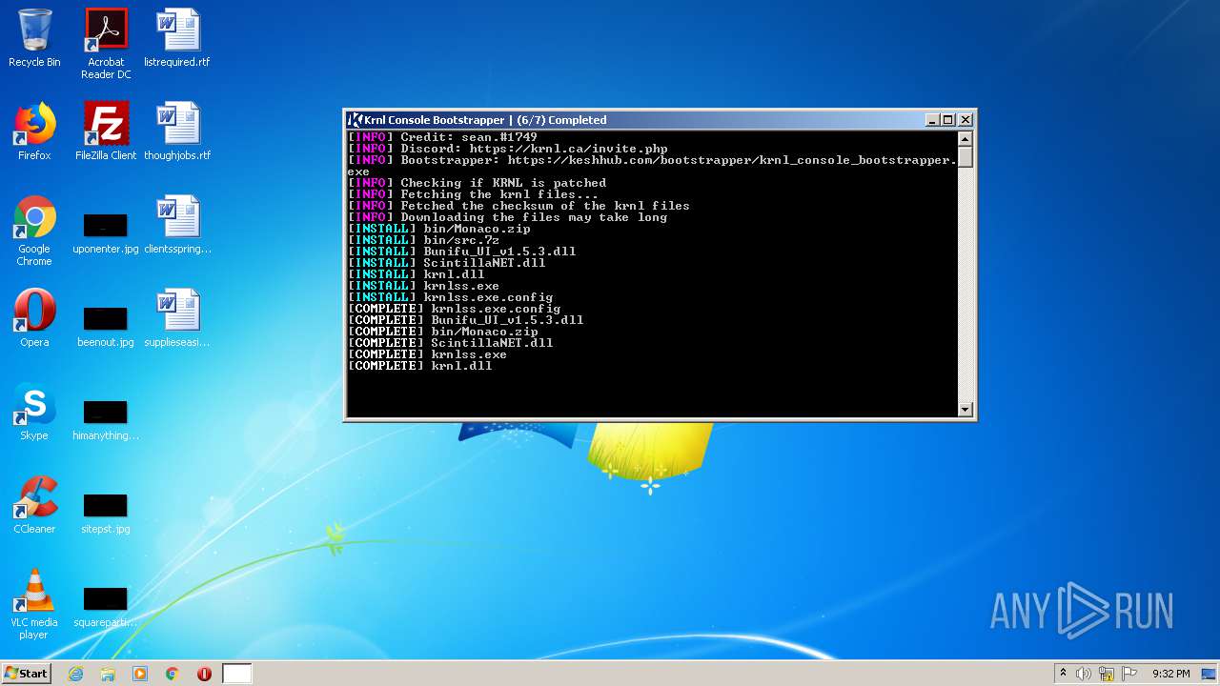Click 'Checking if KRNL is patched' line
This screenshot has height=686, width=1220.
point(477,183)
